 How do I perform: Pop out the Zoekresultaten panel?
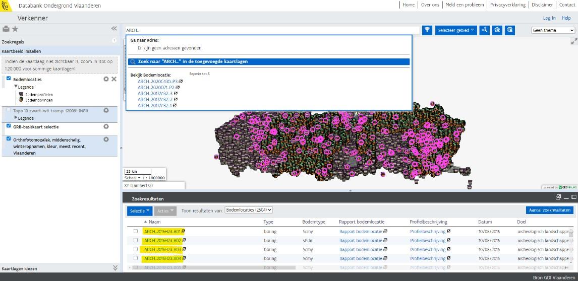[558, 197]
